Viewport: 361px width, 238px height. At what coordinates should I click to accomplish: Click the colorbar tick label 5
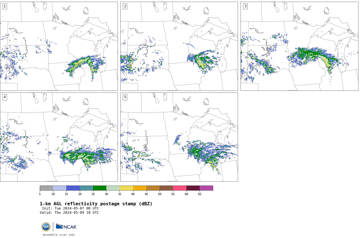[x=40, y=194]
